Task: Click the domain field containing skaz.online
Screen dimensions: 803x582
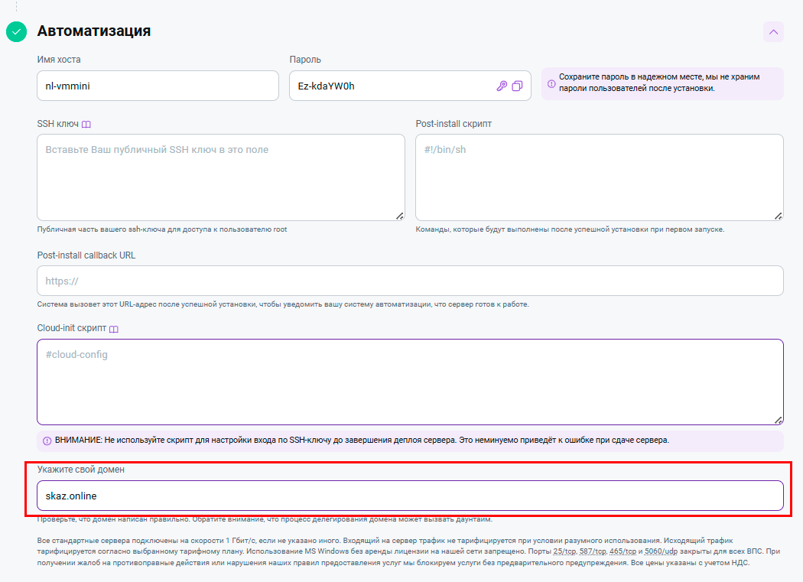Action: point(410,496)
